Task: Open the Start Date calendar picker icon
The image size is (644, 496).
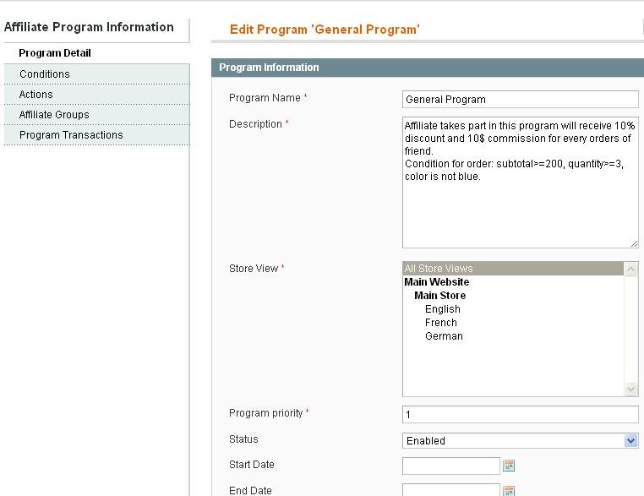Action: click(509, 466)
